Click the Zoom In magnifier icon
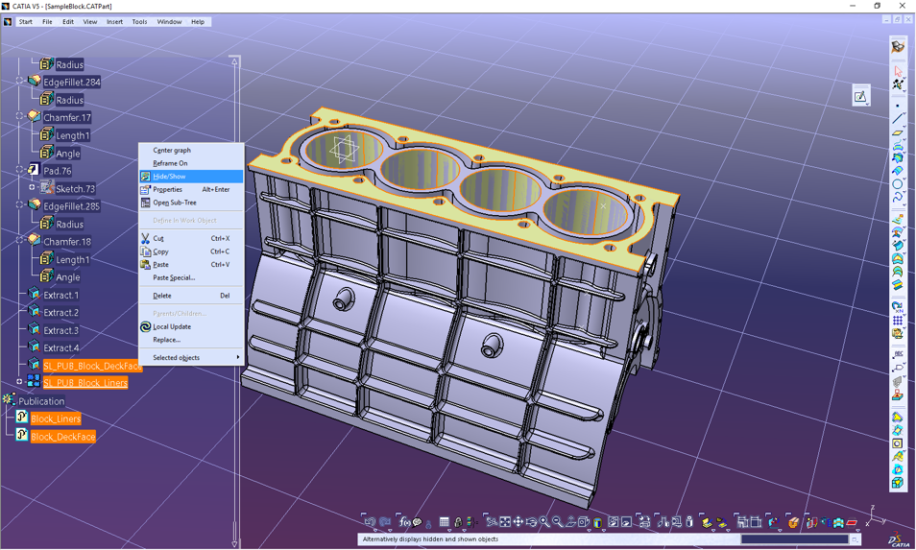 544,522
